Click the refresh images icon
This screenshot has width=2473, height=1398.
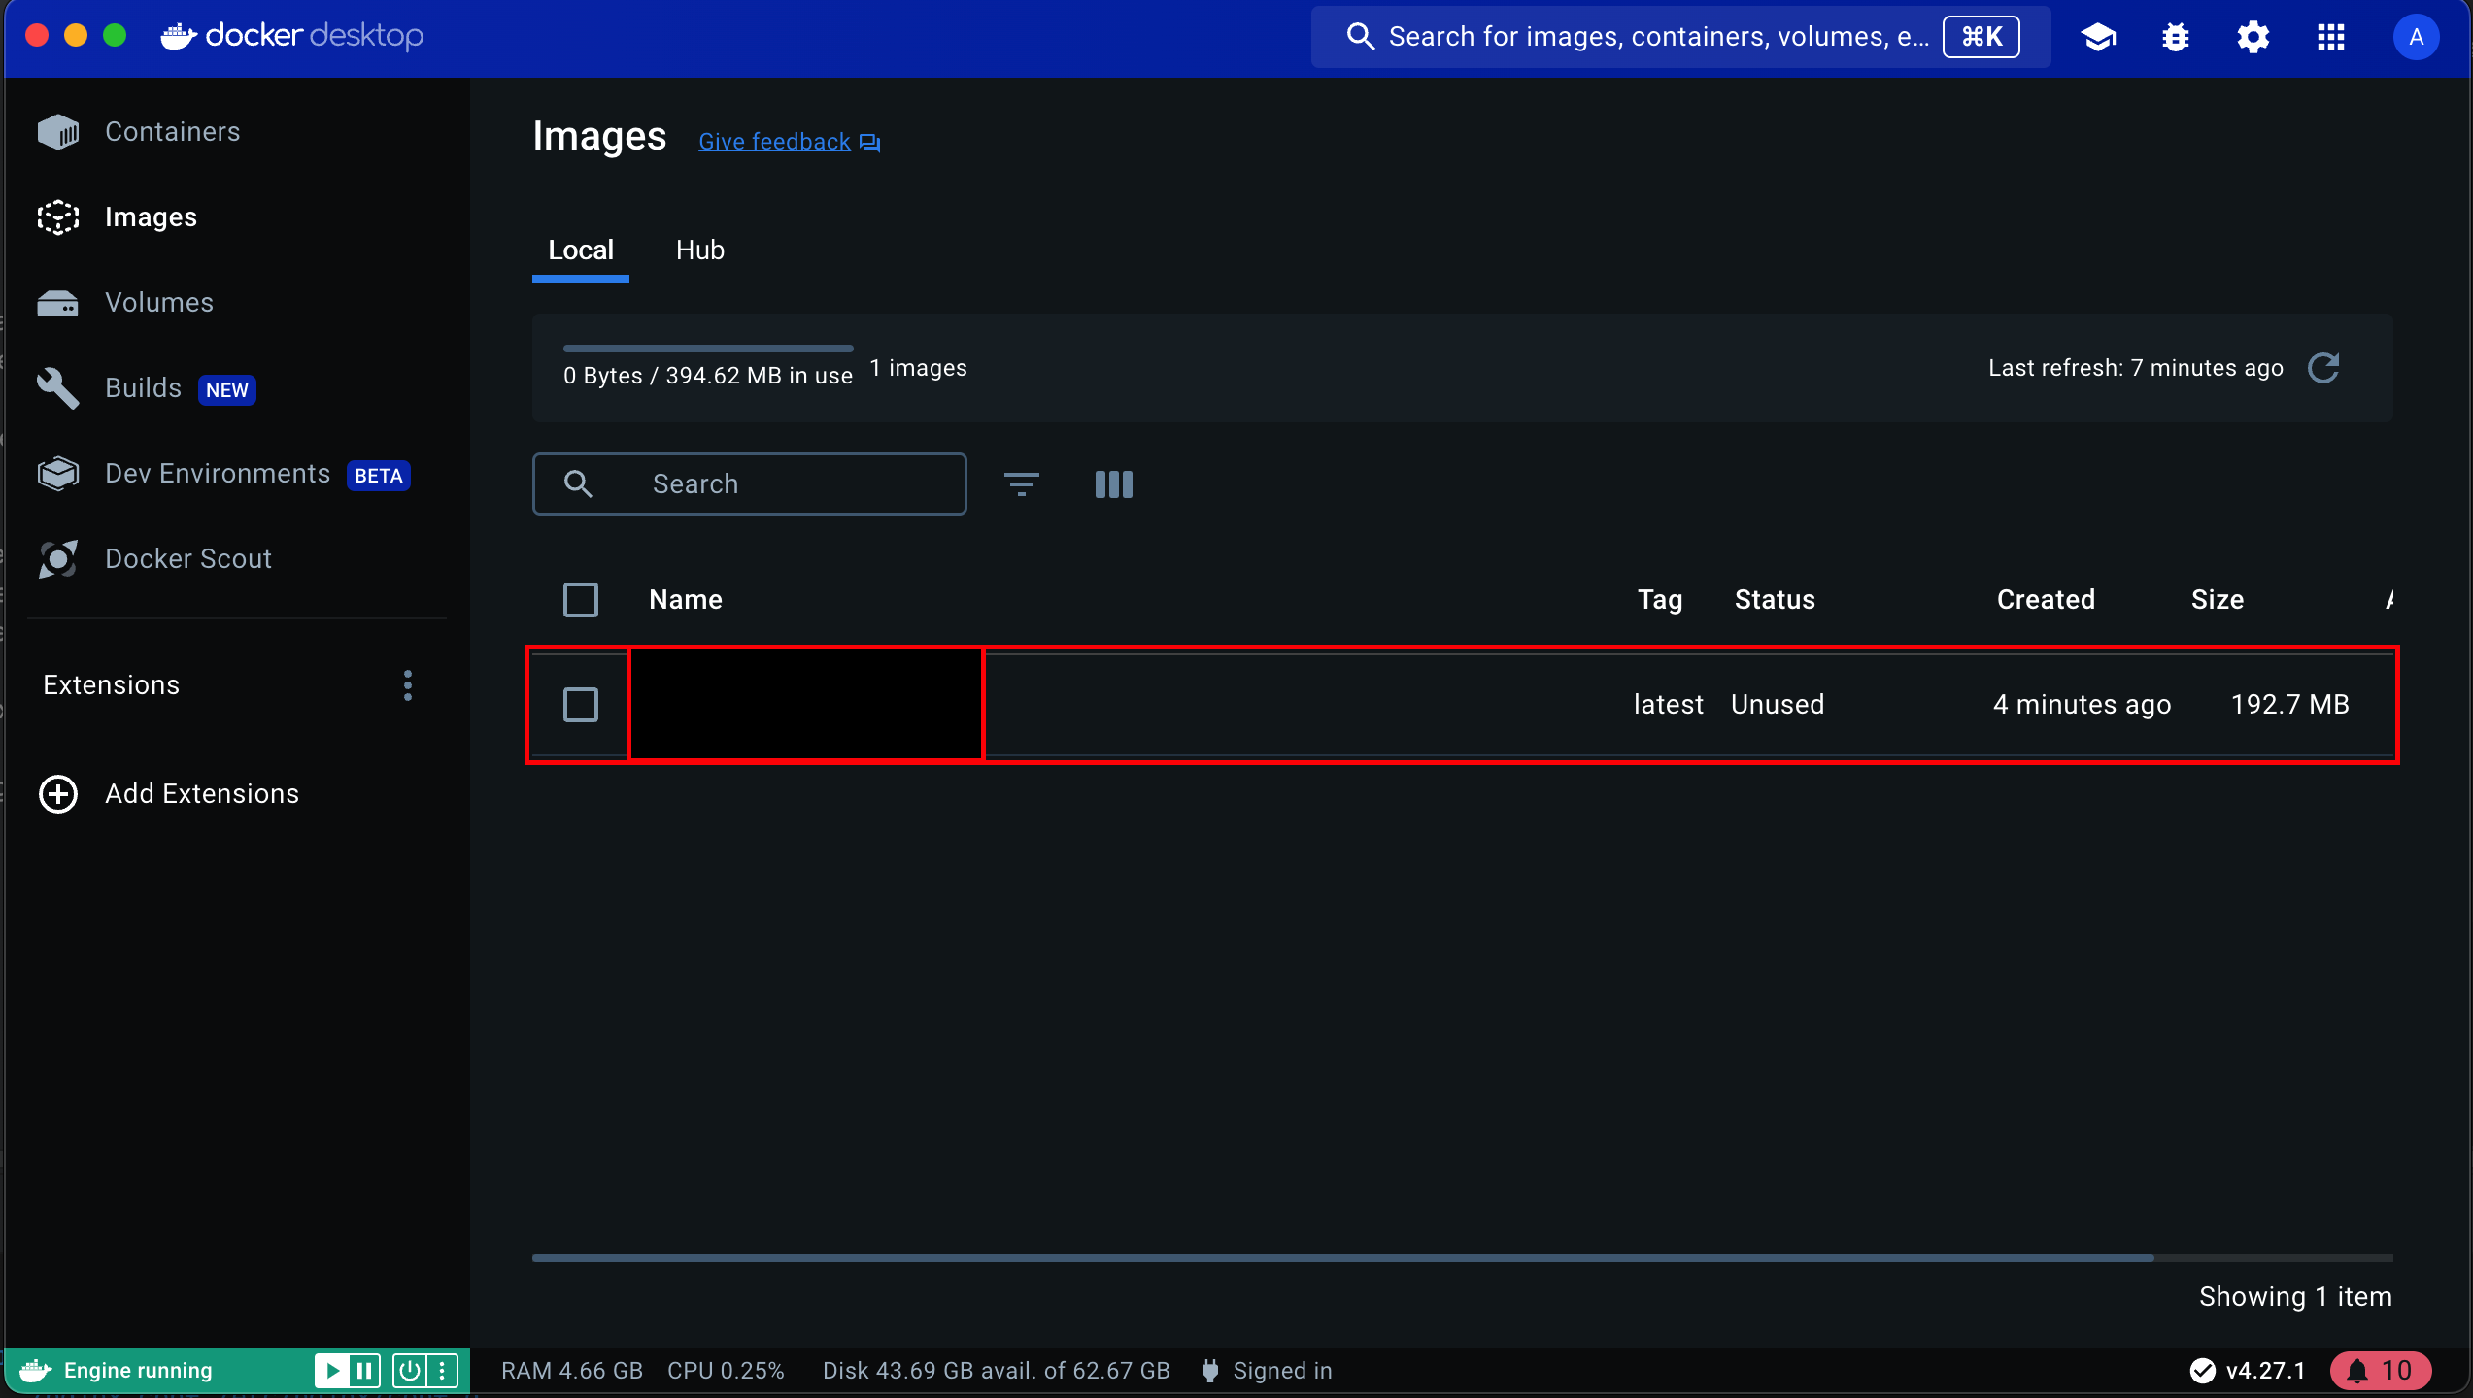click(2323, 368)
